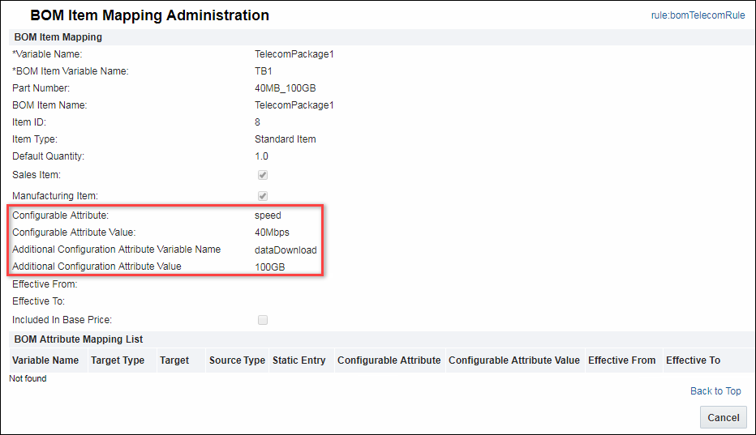Open the rule:bomTelecomRule link
The image size is (756, 435).
pyautogui.click(x=698, y=15)
